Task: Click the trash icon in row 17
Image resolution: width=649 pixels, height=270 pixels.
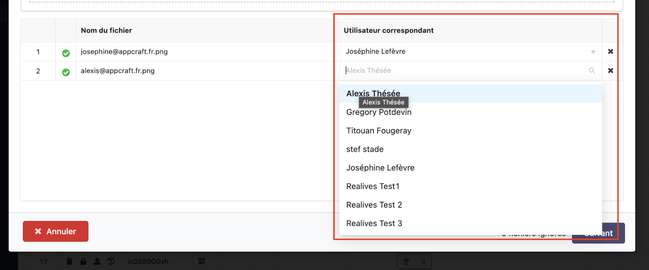Action: pyautogui.click(x=69, y=261)
